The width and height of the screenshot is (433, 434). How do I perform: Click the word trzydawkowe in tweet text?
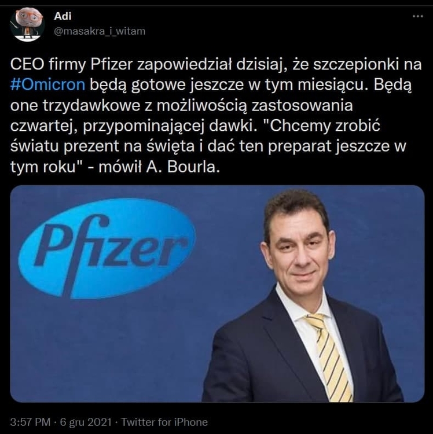[91, 105]
